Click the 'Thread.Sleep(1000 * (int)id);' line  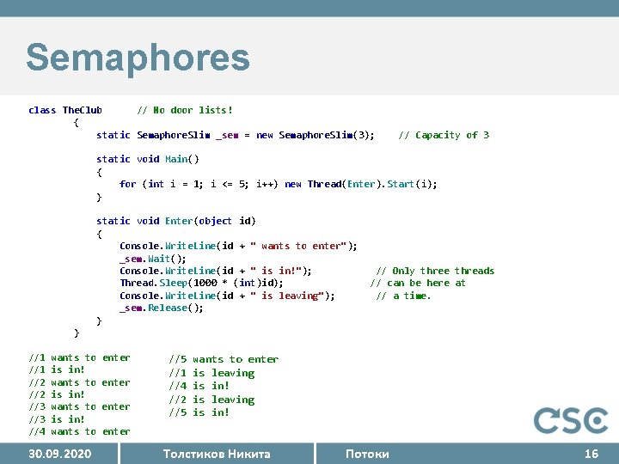(201, 283)
